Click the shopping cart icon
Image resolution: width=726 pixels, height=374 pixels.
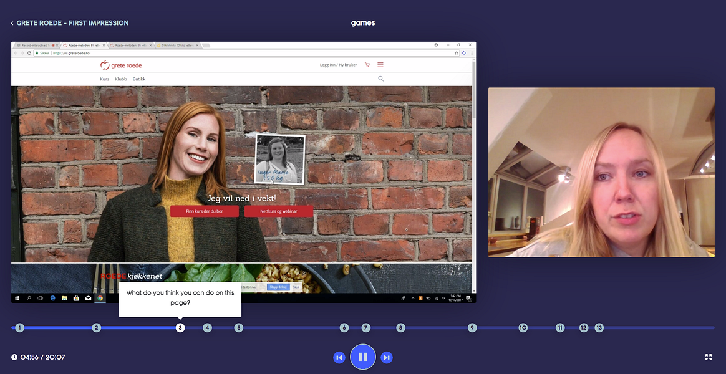367,65
